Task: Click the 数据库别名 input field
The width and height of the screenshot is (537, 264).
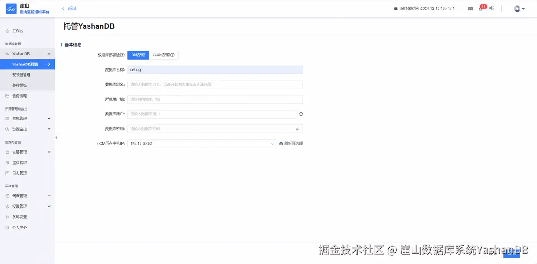Action: point(215,85)
